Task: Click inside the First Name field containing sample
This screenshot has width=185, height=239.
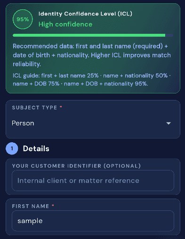Action: click(93, 221)
